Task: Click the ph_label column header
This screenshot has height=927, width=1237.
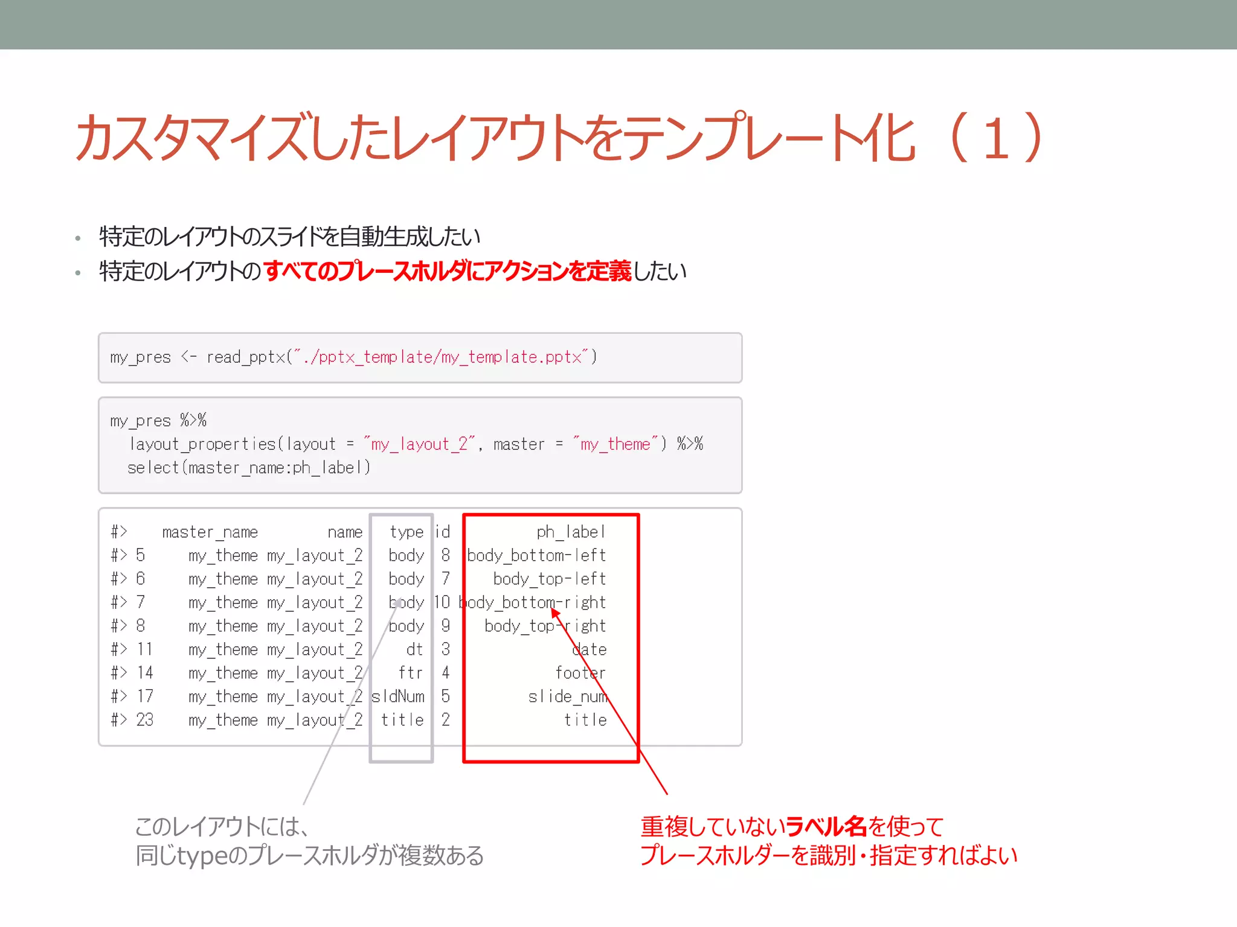Action: pyautogui.click(x=570, y=532)
